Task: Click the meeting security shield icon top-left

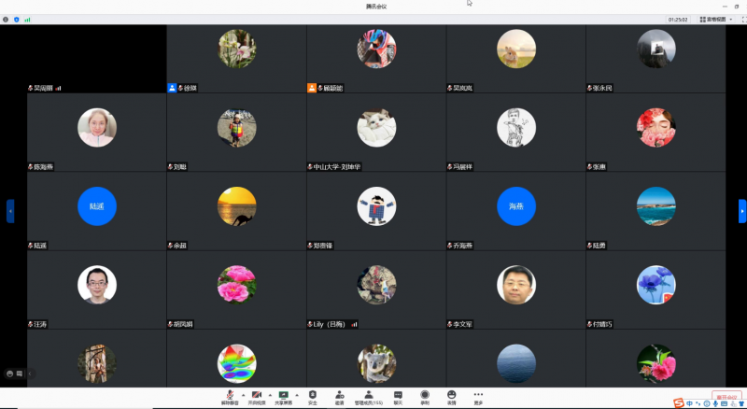Action: tap(16, 19)
